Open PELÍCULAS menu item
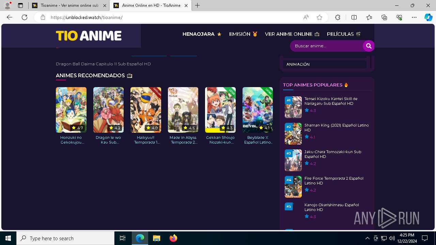This screenshot has width=436, height=245. click(344, 34)
